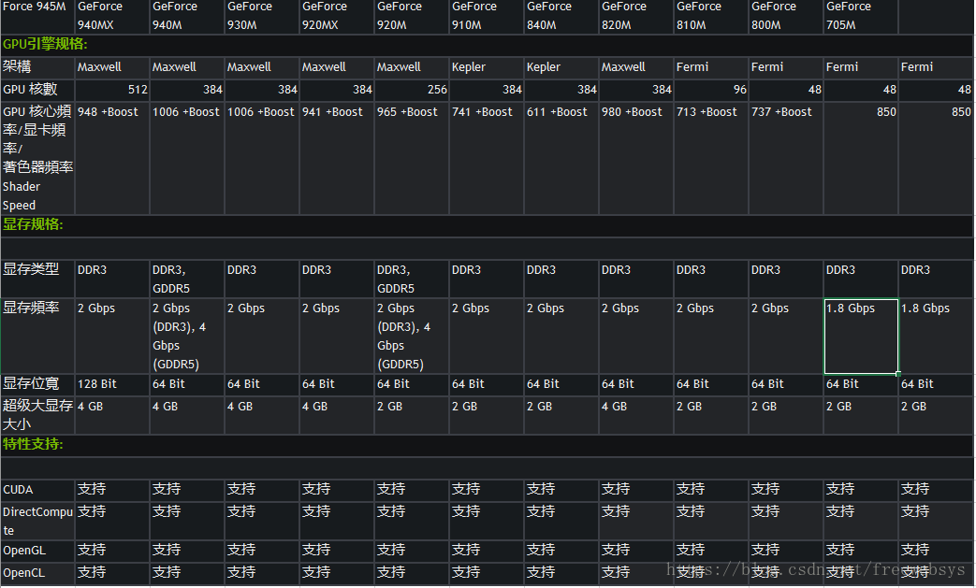Viewport: 976px width, 588px height.
Task: Click the 'GeForce 840M' column header cell
Action: 561,16
